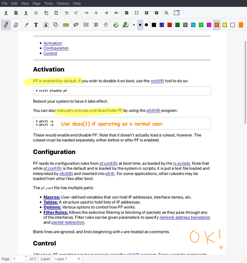This screenshot has height=263, width=247.
Task: Jump to the last page
Action: click(116, 13)
